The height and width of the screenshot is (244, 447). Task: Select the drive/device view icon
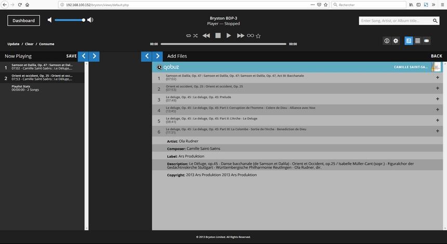tap(426, 40)
